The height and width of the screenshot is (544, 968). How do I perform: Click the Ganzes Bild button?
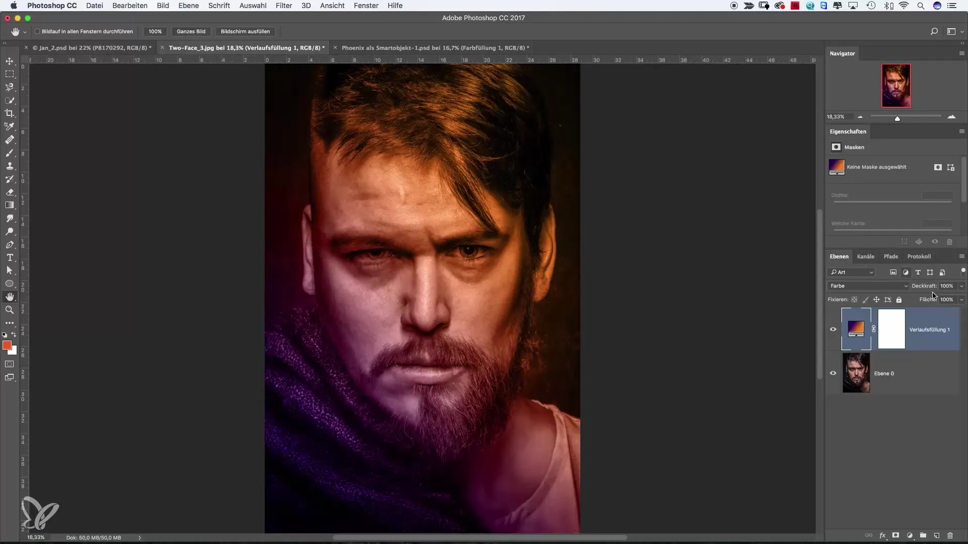pyautogui.click(x=191, y=31)
